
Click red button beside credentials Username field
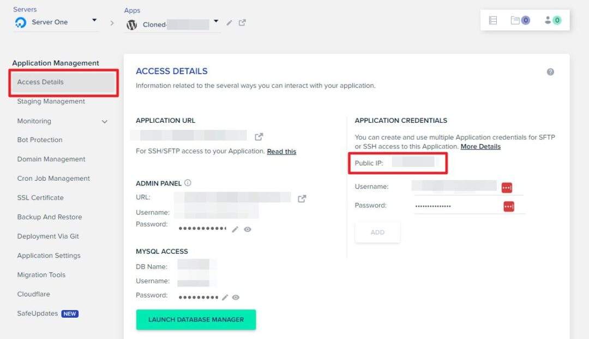click(507, 187)
